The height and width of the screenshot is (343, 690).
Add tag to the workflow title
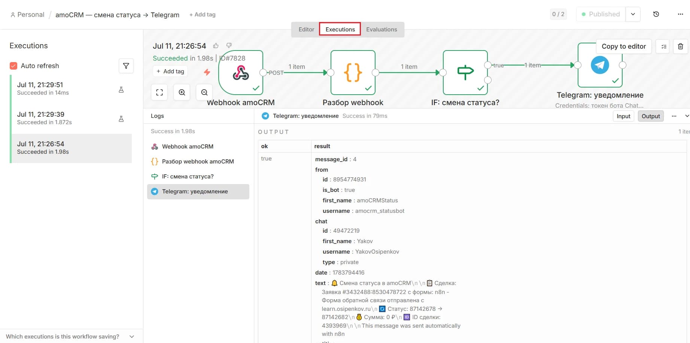click(202, 15)
